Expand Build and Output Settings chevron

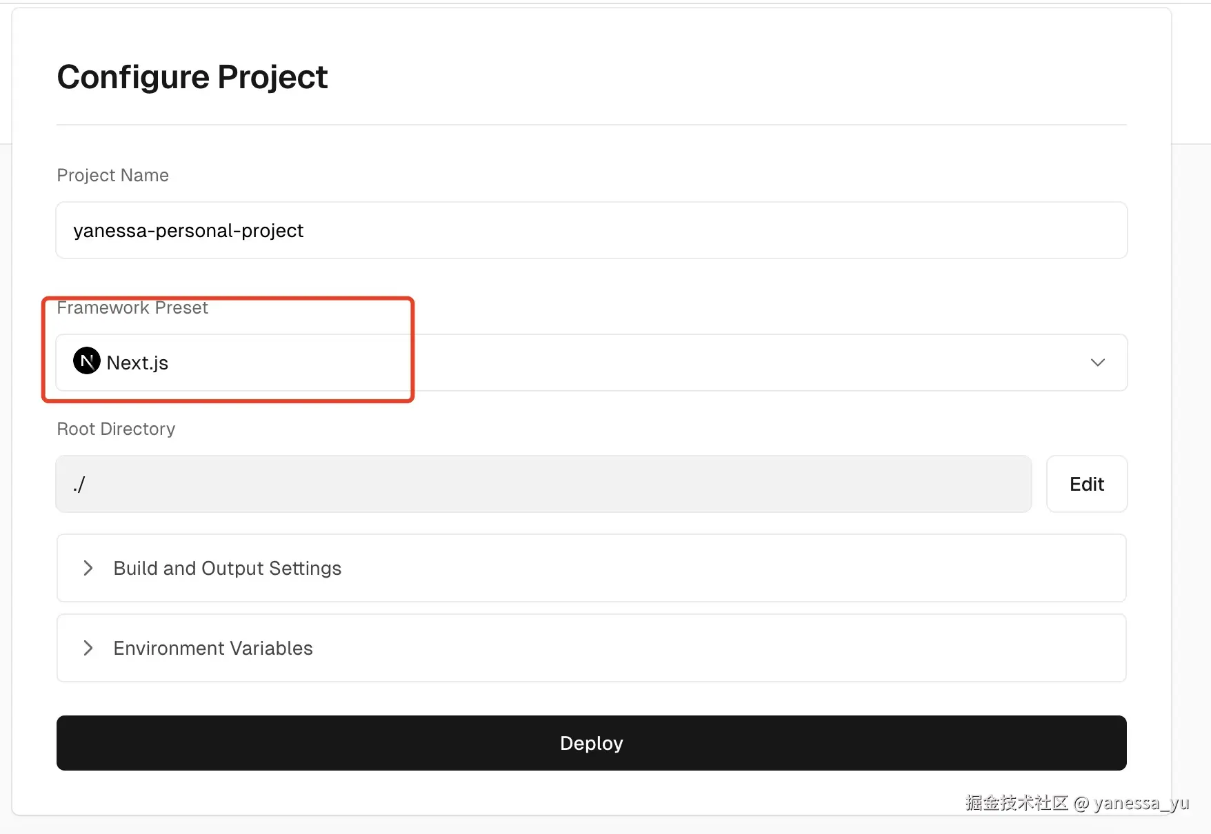tap(88, 568)
